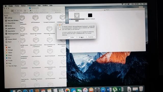163x92 pixels.
Task: Open iTunes from the Dock
Action: click(85, 90)
